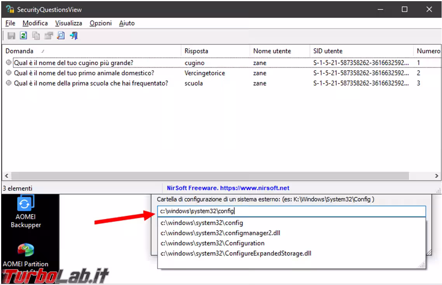Click the Save toolbar icon

pos(11,36)
